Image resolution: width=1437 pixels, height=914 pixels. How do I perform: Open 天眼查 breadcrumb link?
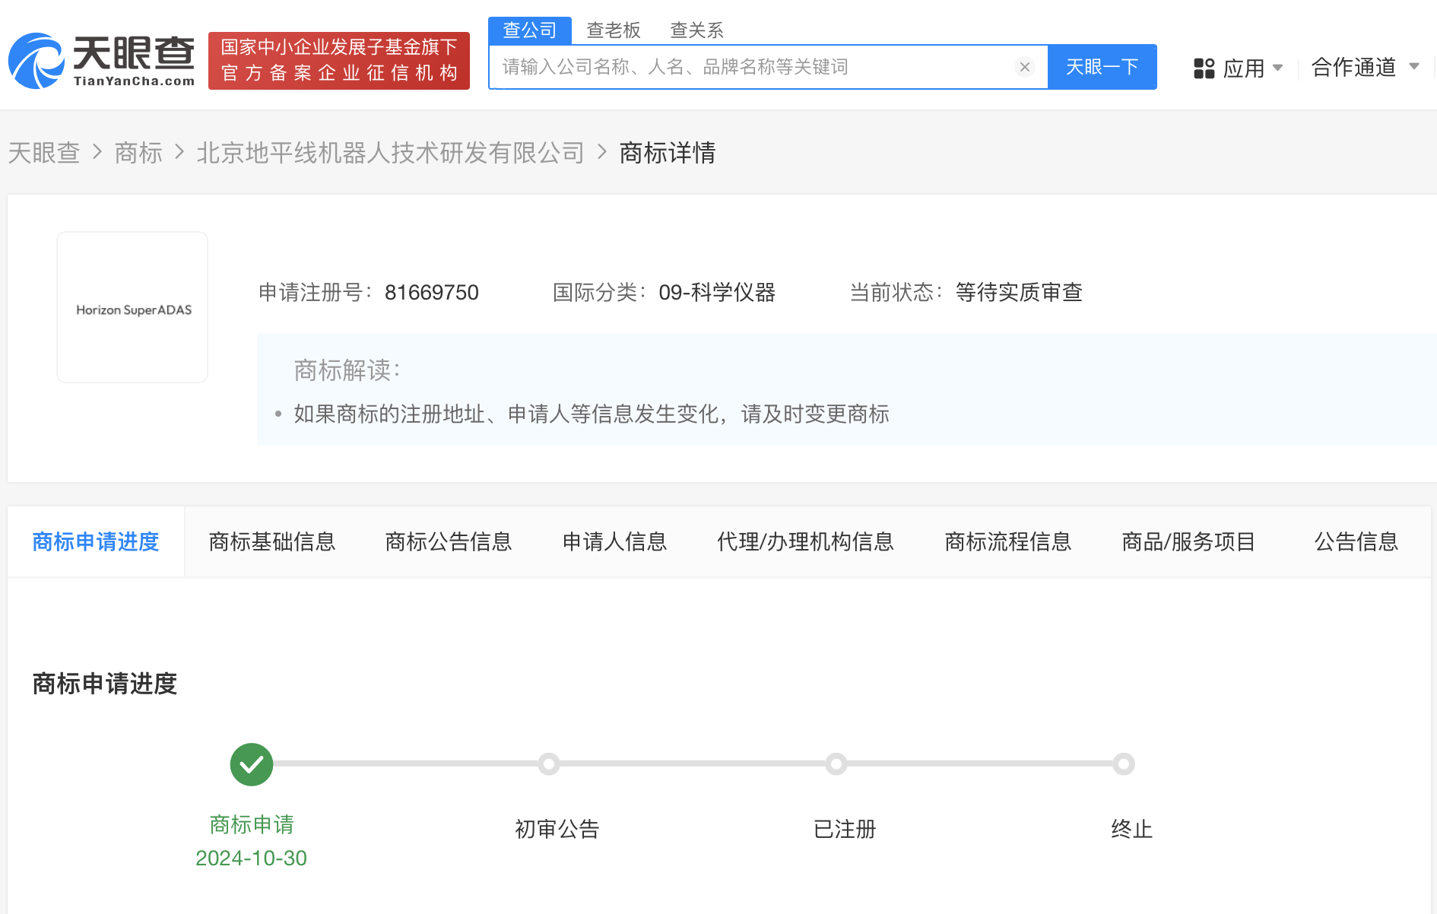click(44, 153)
